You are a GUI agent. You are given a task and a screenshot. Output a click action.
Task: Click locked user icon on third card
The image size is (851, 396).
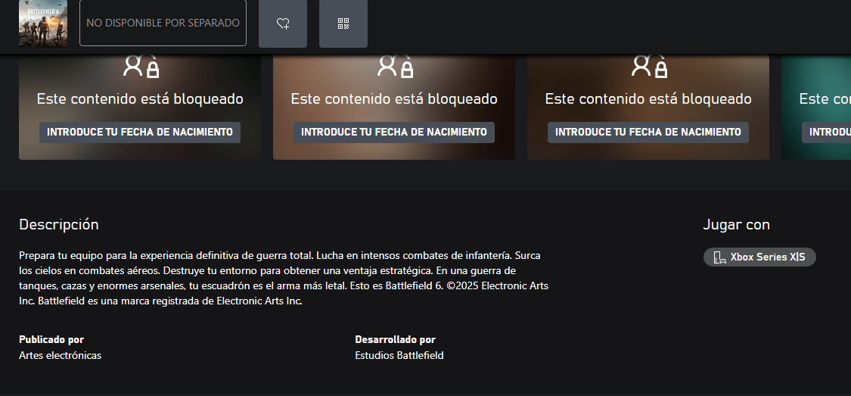[x=648, y=67]
